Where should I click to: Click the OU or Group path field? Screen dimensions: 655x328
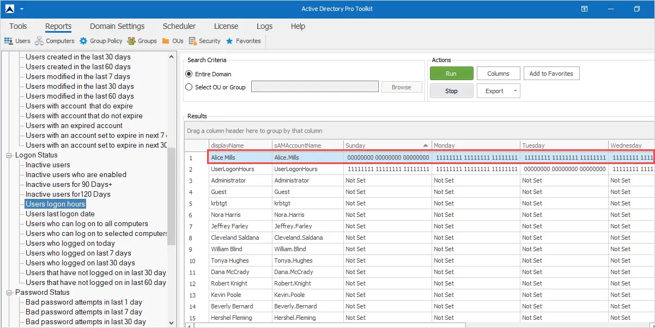pyautogui.click(x=314, y=87)
